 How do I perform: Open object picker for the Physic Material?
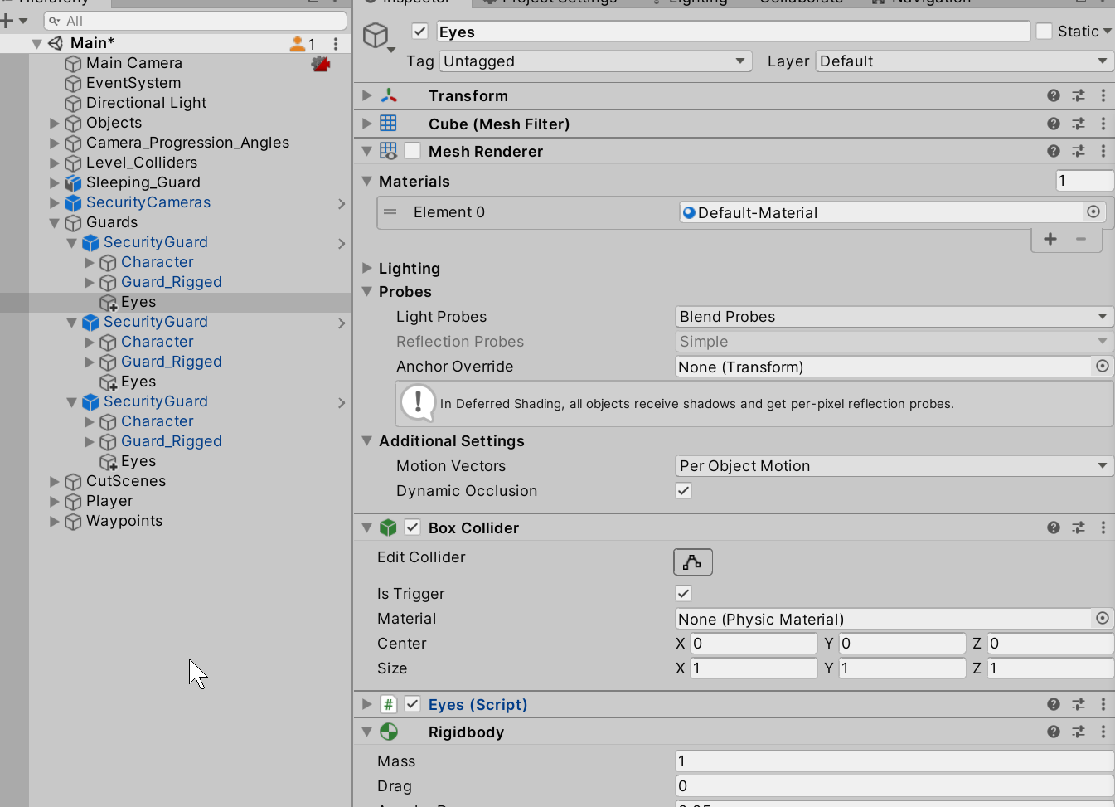1103,618
